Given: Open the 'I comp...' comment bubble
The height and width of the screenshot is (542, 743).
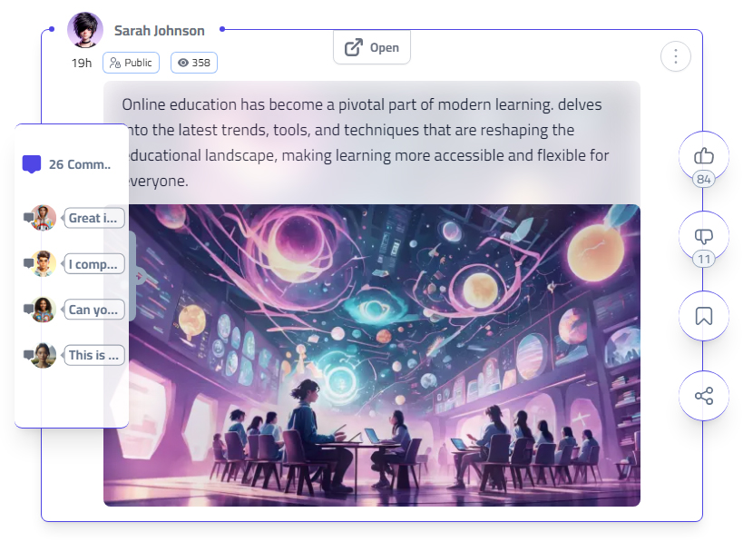Looking at the screenshot, I should pyautogui.click(x=94, y=264).
